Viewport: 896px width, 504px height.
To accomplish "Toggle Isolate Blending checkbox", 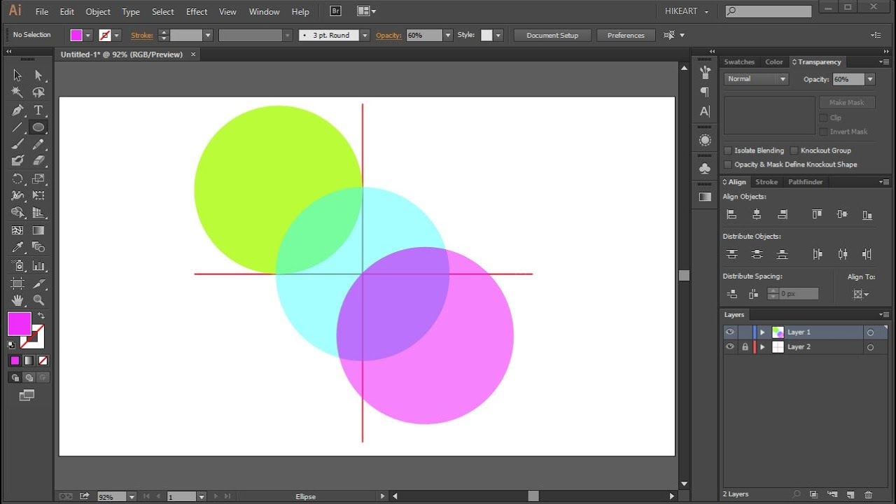I will pos(728,150).
